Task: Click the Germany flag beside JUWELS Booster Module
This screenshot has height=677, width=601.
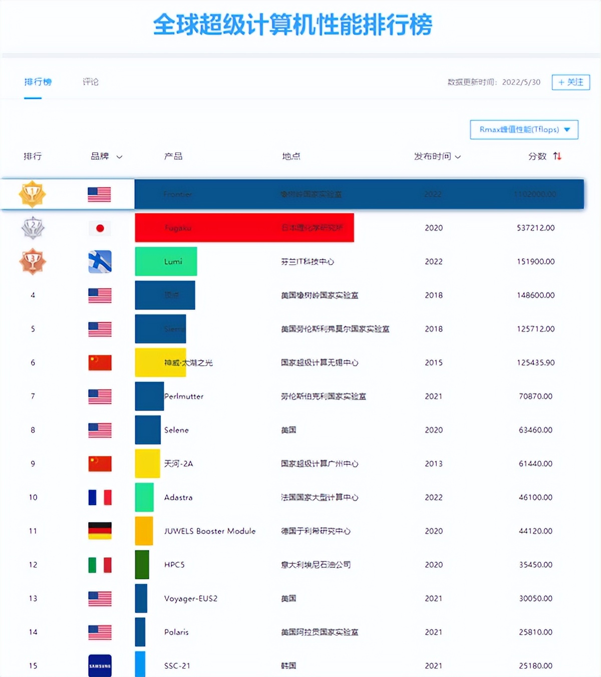Action: coord(100,531)
